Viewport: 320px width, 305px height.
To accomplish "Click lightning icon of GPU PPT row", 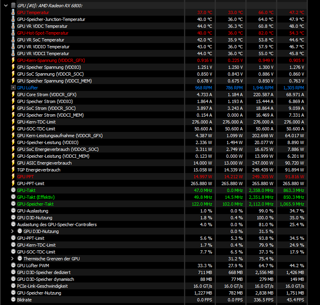I will coord(13,177).
